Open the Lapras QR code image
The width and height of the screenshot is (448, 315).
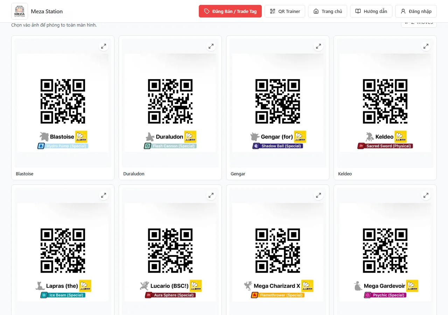(63, 251)
